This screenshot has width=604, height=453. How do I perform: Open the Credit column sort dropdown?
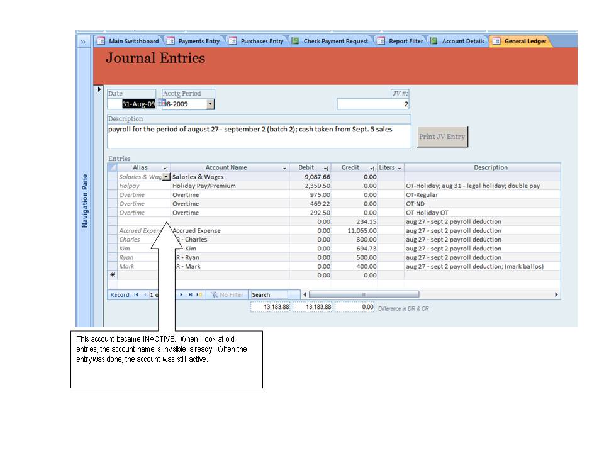[x=372, y=169]
